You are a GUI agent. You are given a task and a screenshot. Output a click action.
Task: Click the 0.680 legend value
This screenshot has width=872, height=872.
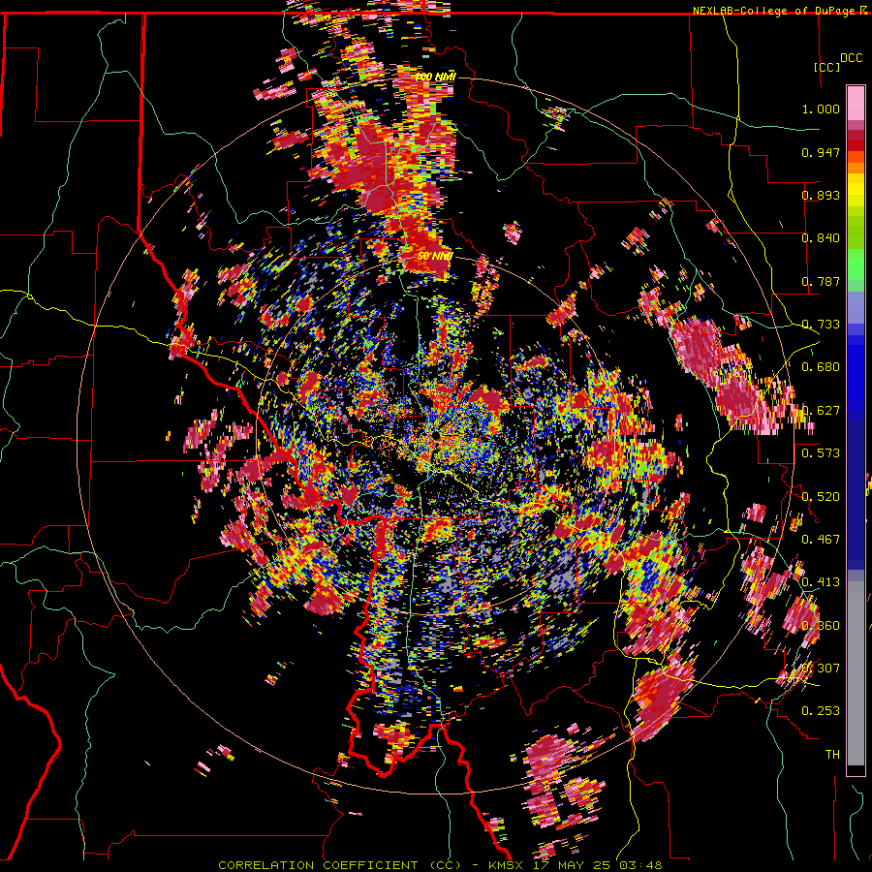coord(821,367)
